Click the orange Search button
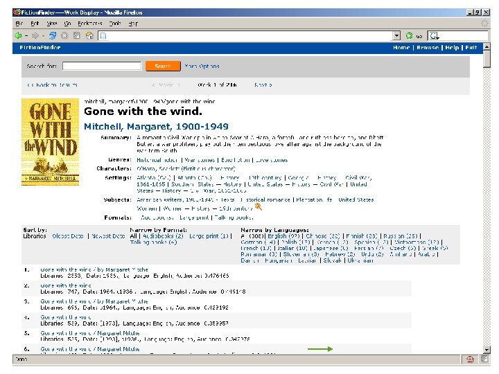Viewport: 499px width, 374px height. (163, 66)
